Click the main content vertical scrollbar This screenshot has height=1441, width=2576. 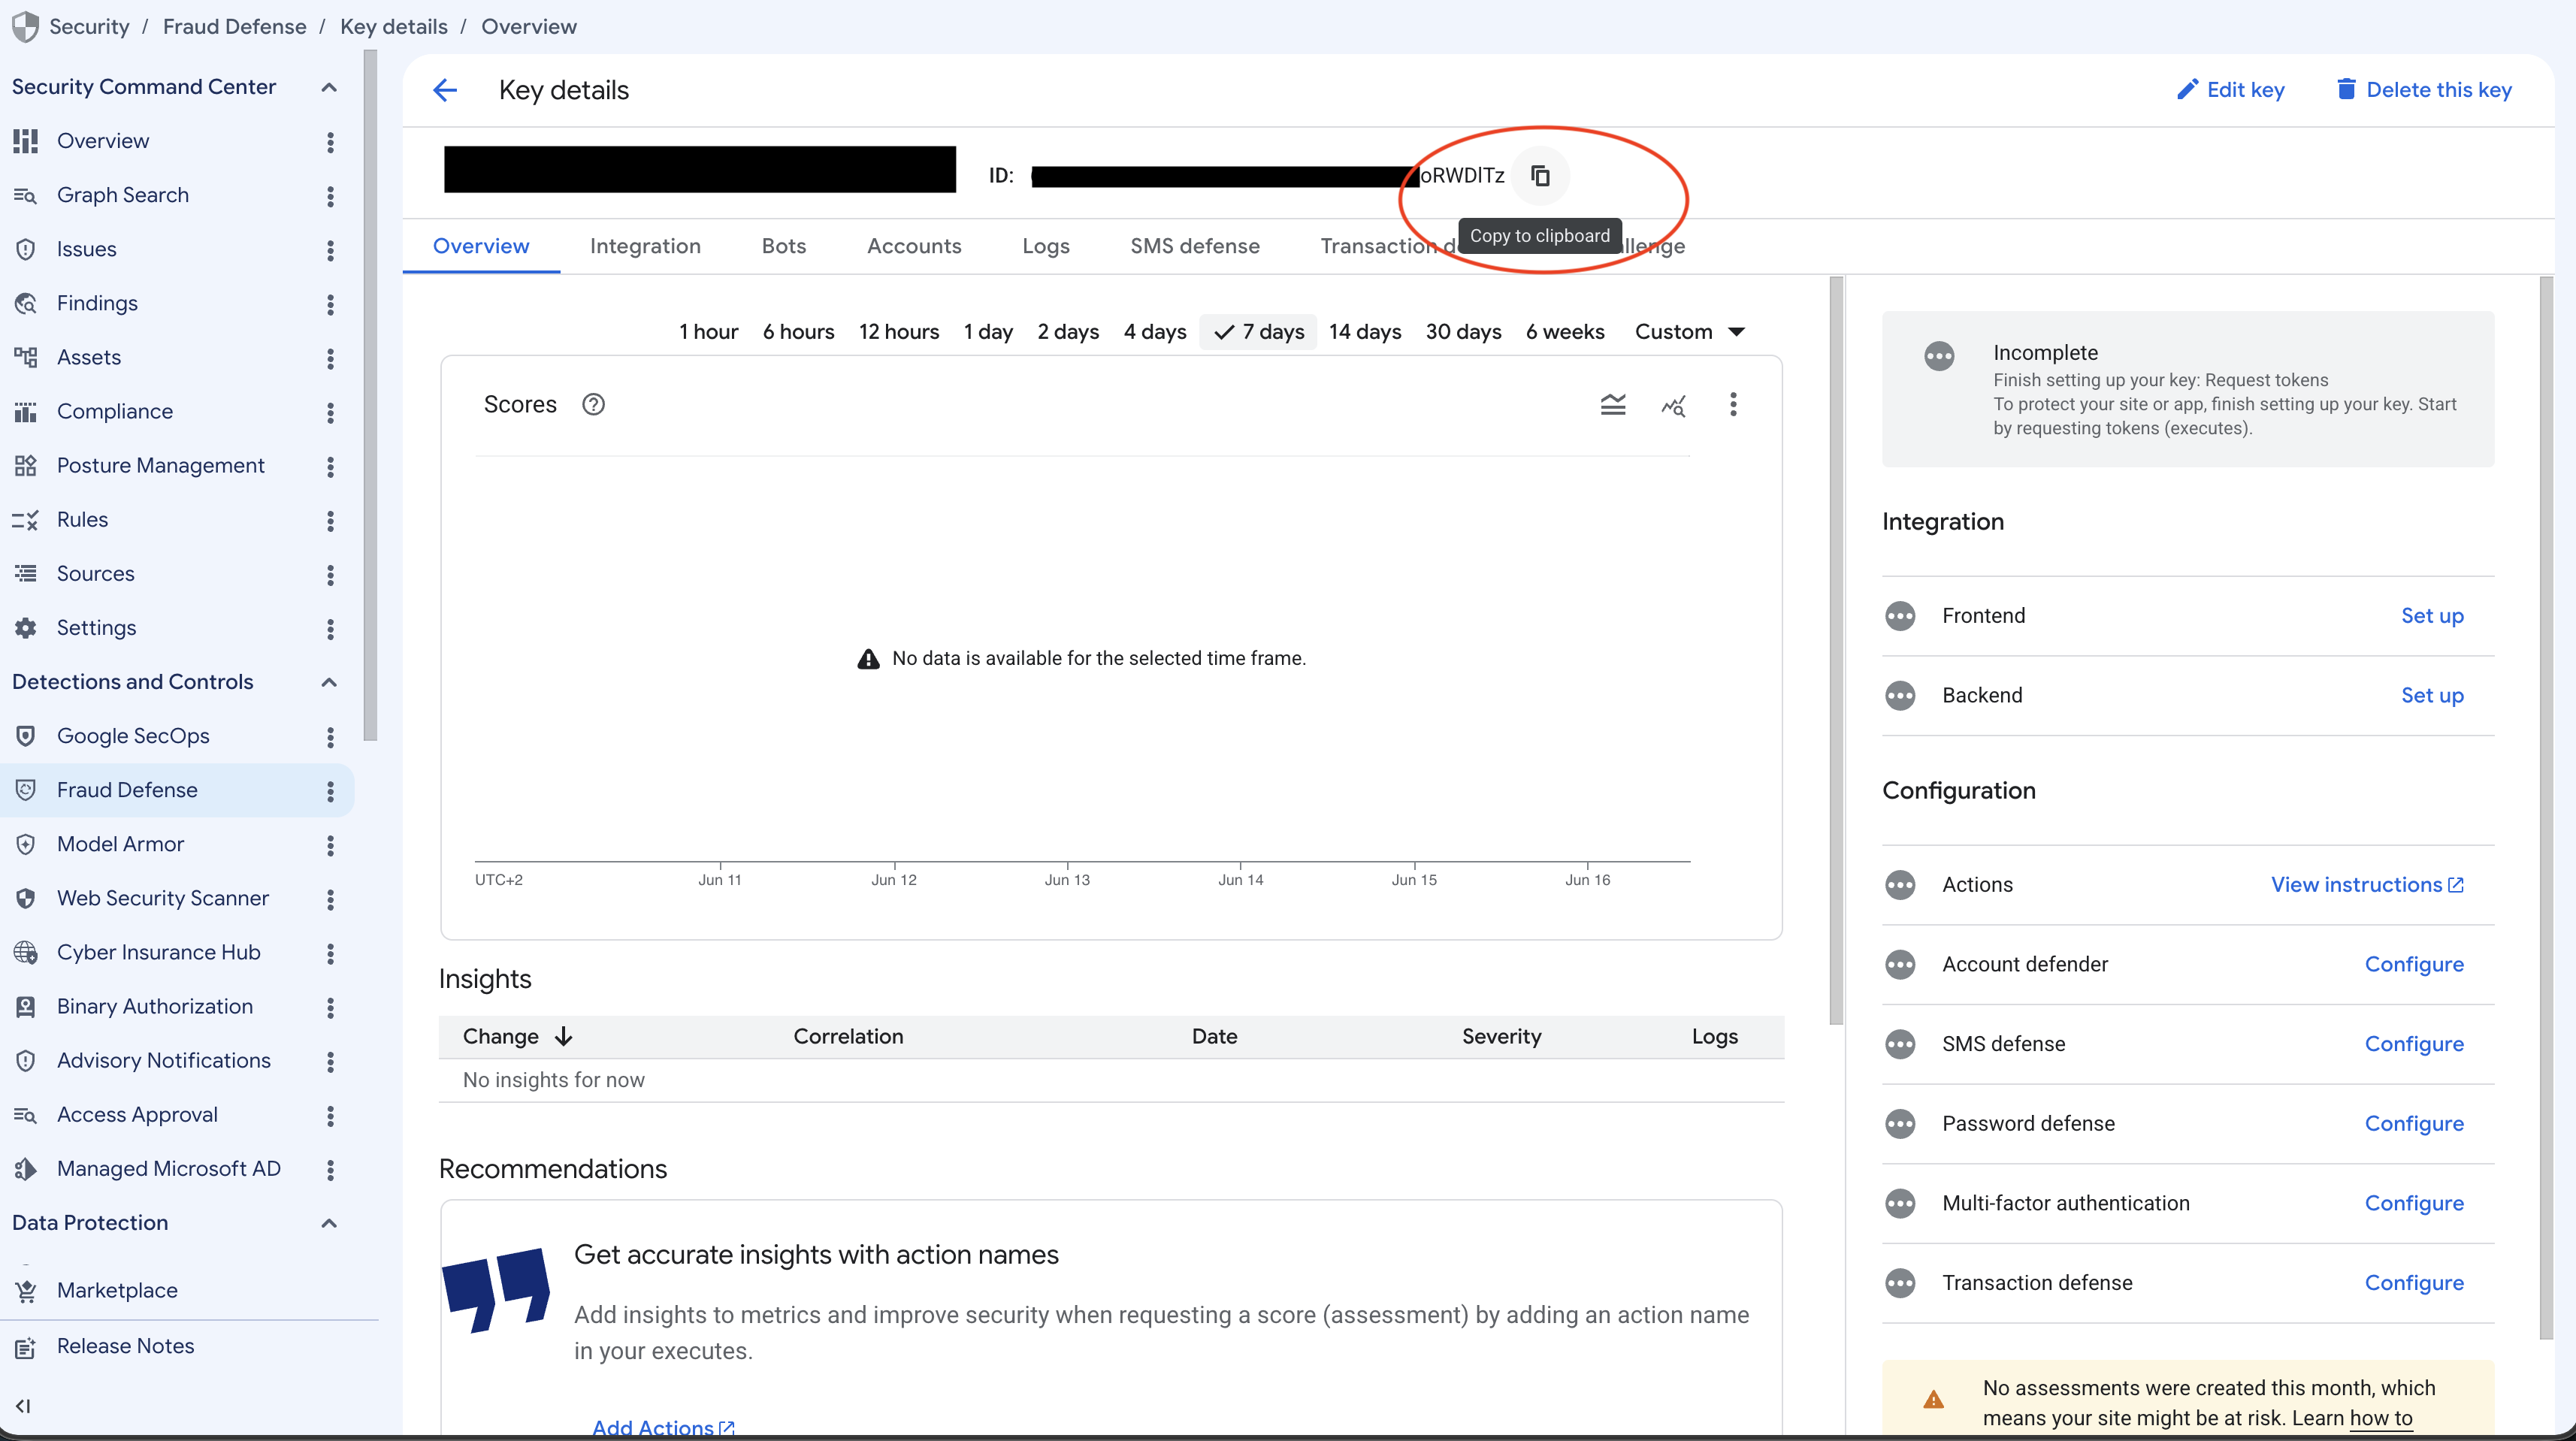tap(1836, 650)
